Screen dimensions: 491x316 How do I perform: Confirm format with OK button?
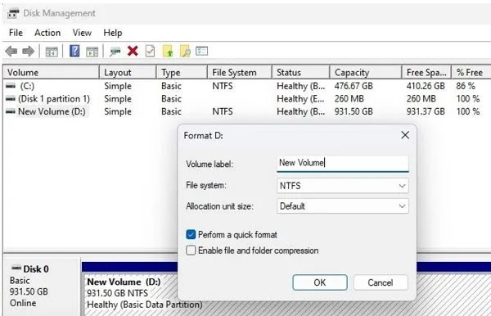tap(320, 282)
